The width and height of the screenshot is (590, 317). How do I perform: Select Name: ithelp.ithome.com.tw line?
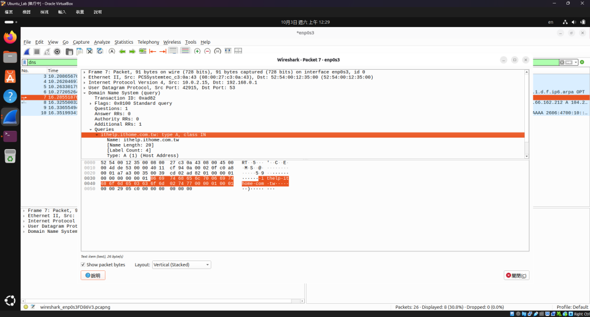(x=143, y=140)
